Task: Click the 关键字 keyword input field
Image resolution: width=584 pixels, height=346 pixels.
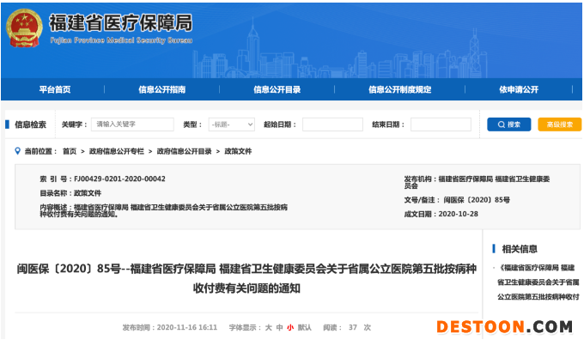Action: click(133, 124)
